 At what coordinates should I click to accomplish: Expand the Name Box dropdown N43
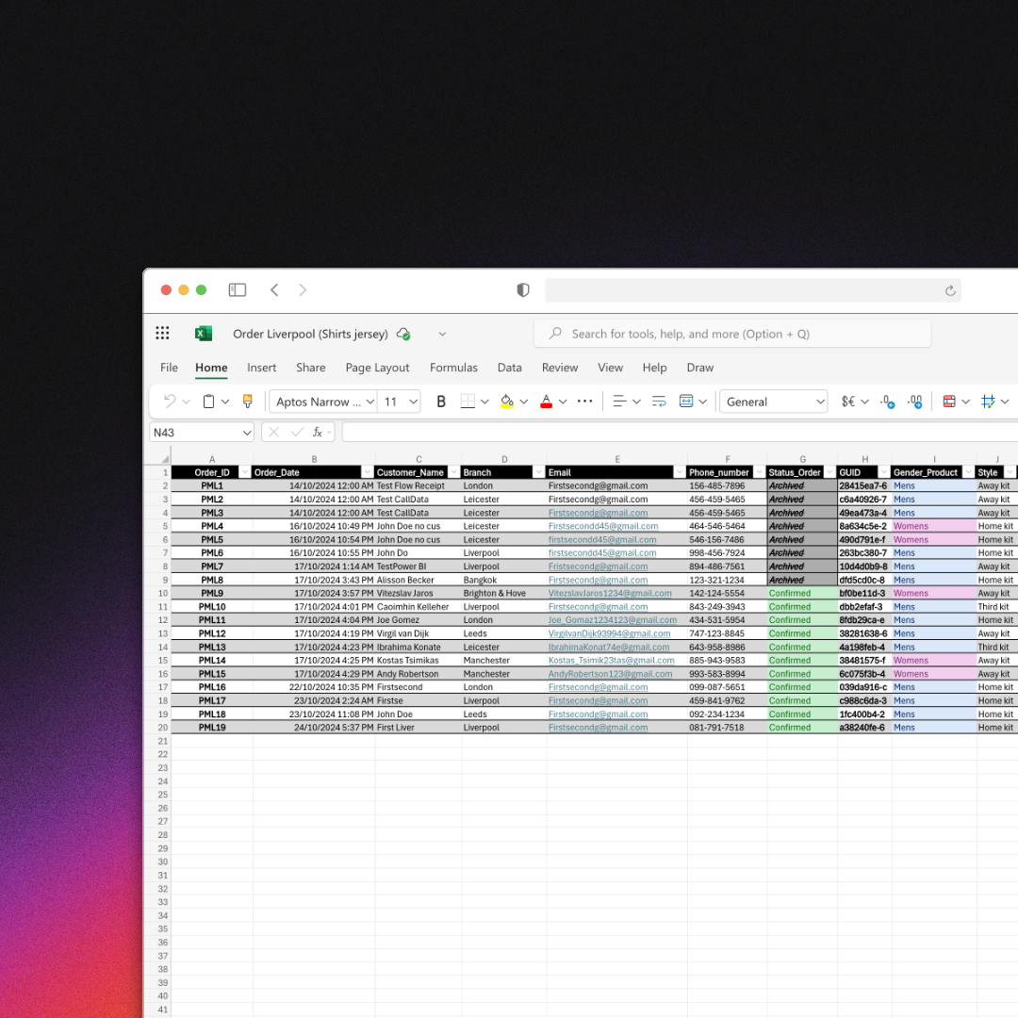click(x=247, y=433)
